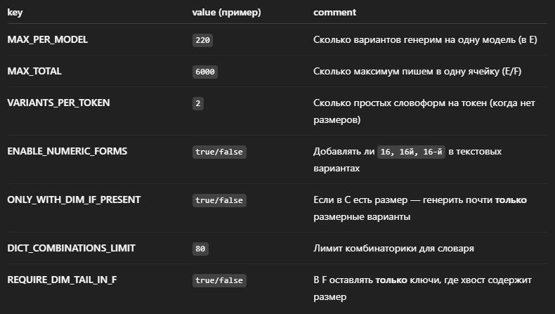Image resolution: width=555 pixels, height=314 pixels.
Task: Select the MAX_TOTAL key cell
Action: coord(33,72)
